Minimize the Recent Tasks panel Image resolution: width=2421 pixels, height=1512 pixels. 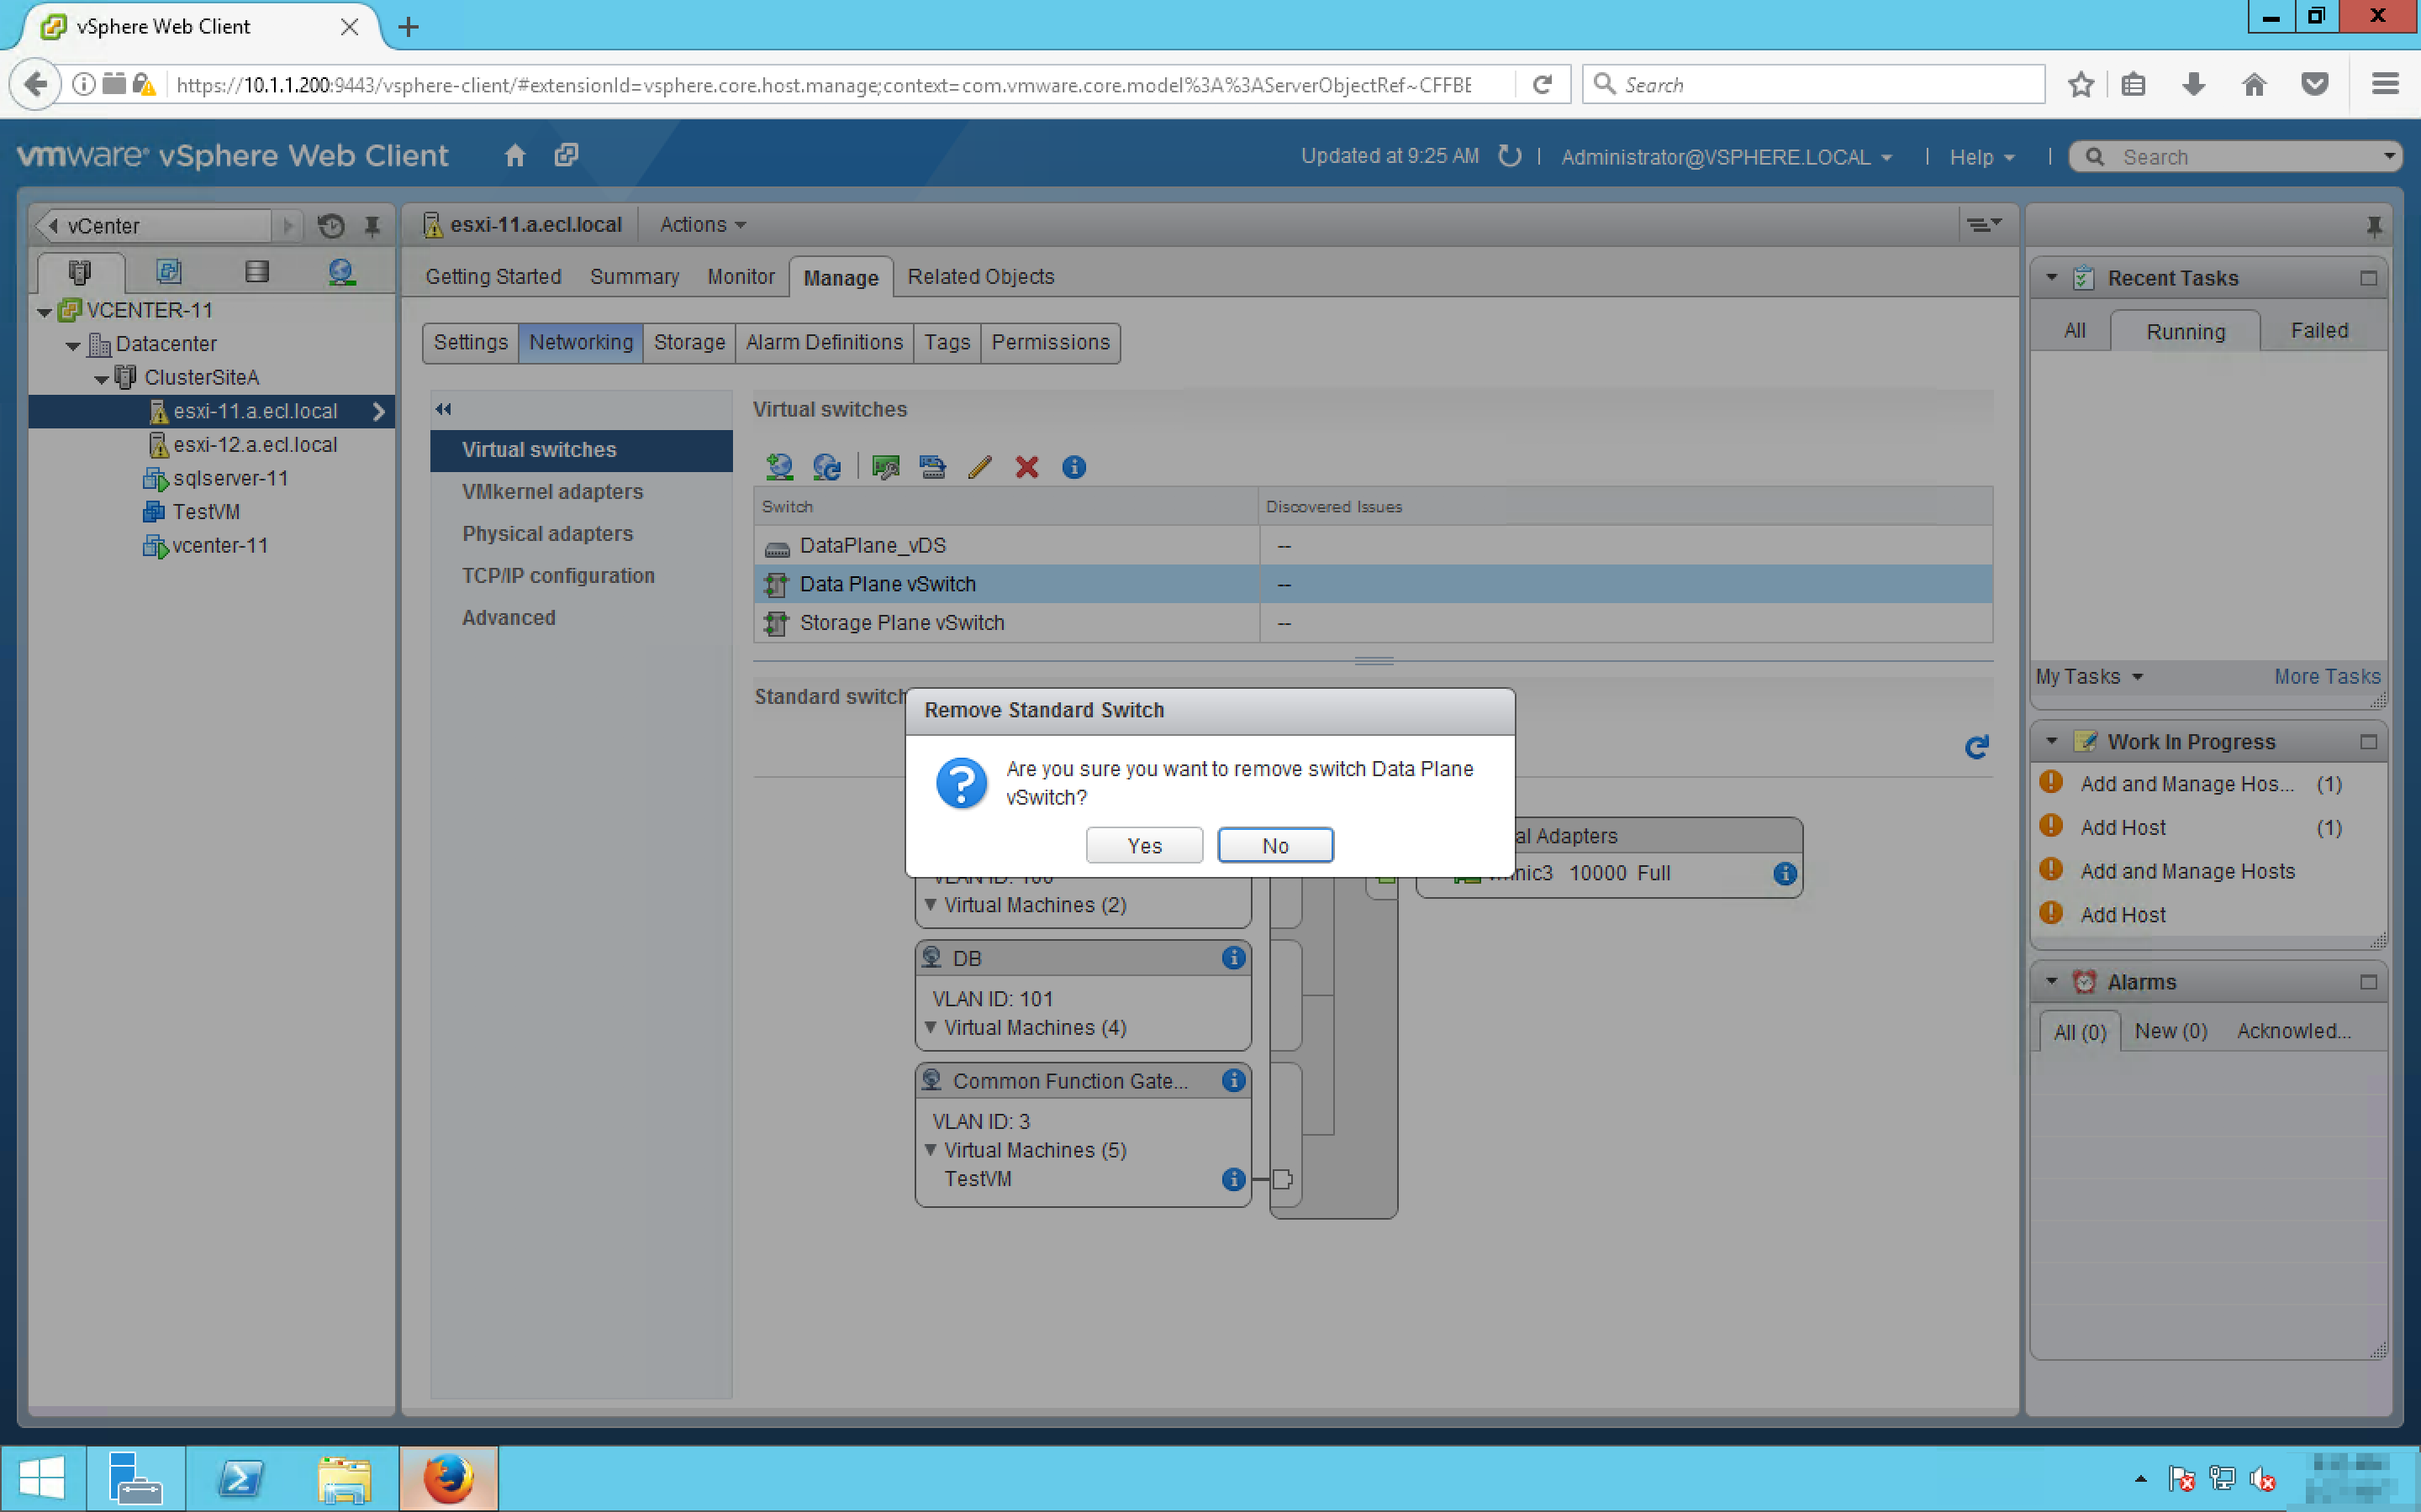(2367, 278)
